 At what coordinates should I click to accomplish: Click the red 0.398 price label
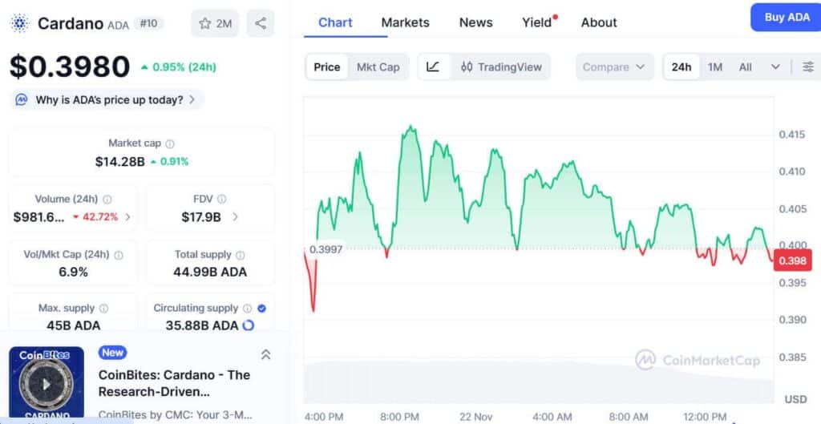coord(792,260)
